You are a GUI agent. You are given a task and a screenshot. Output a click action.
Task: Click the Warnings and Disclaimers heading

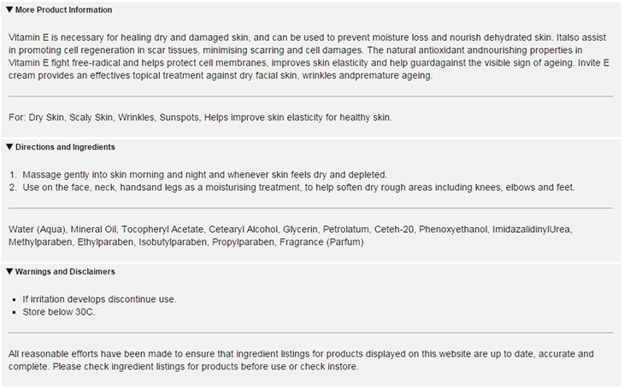64,272
